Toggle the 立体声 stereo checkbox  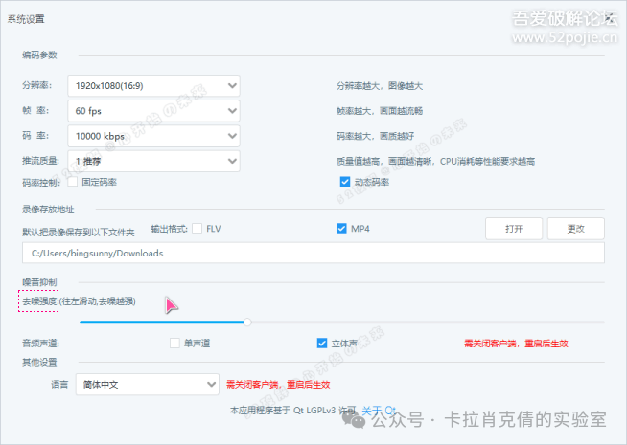(322, 344)
